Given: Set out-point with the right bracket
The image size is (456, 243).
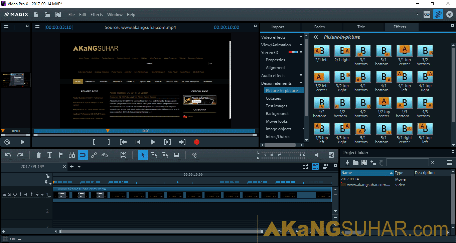Looking at the screenshot, I should [109, 142].
